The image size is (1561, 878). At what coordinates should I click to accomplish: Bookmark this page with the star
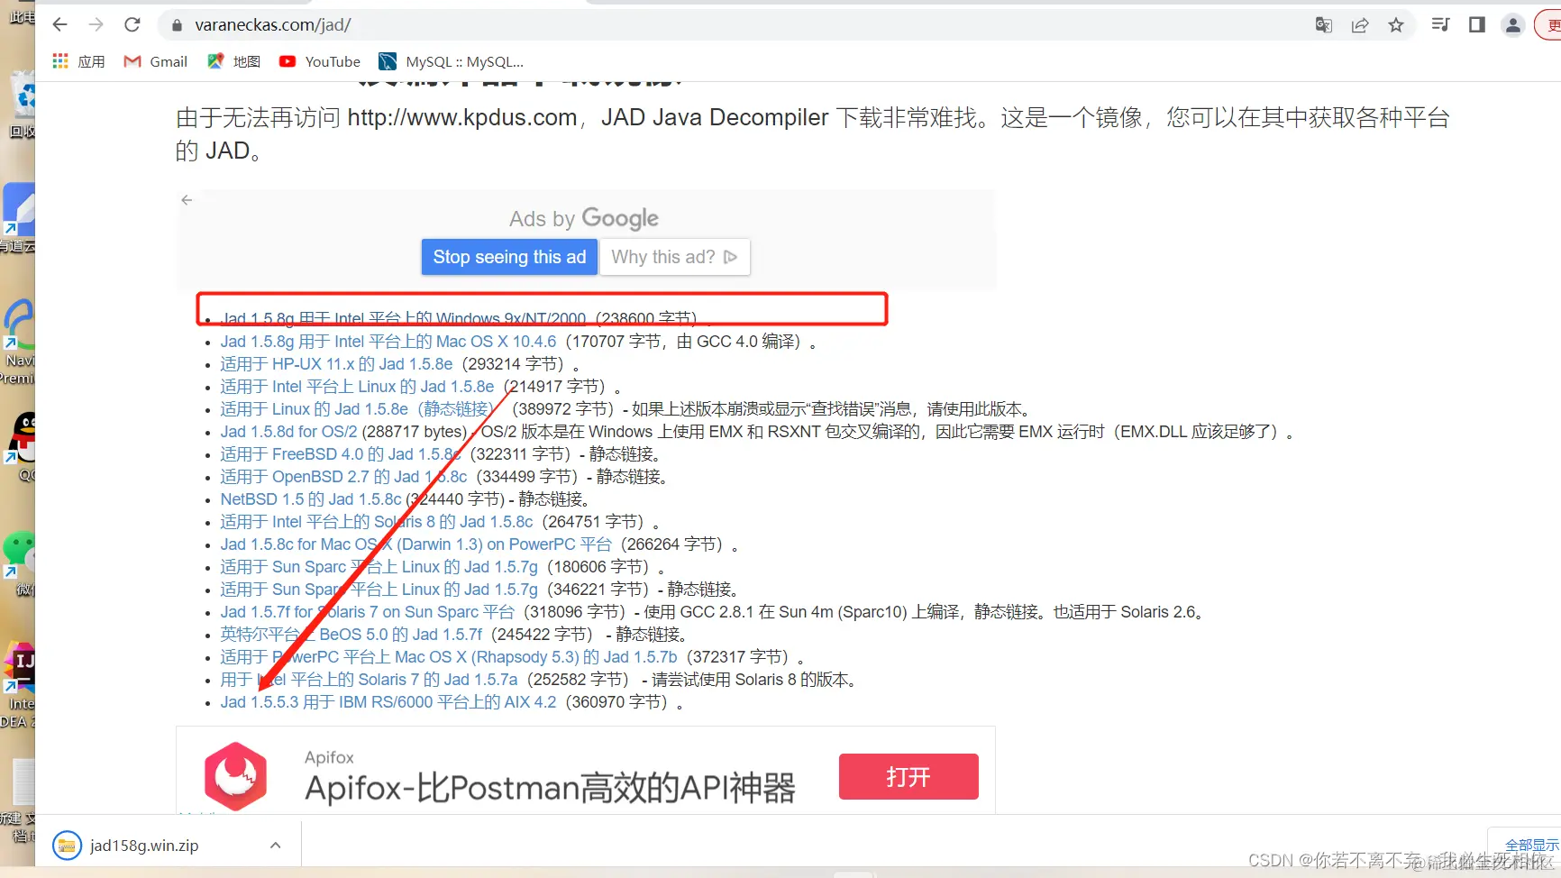[1395, 24]
